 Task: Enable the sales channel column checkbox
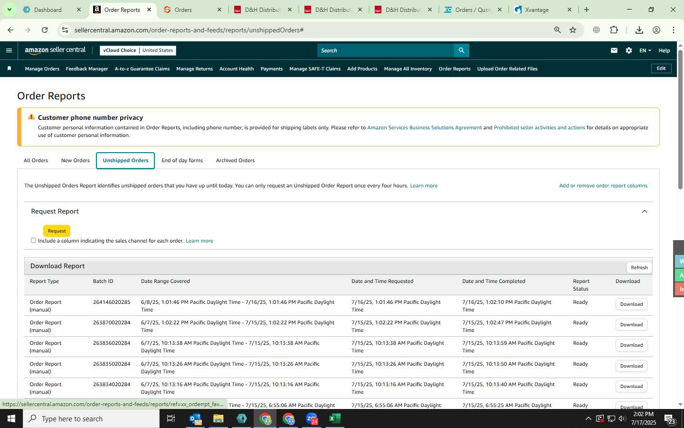pos(33,240)
